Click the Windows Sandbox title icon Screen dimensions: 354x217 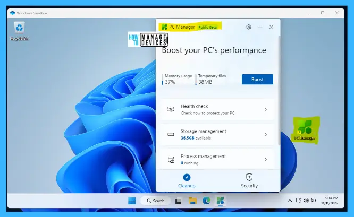[x=12, y=13]
